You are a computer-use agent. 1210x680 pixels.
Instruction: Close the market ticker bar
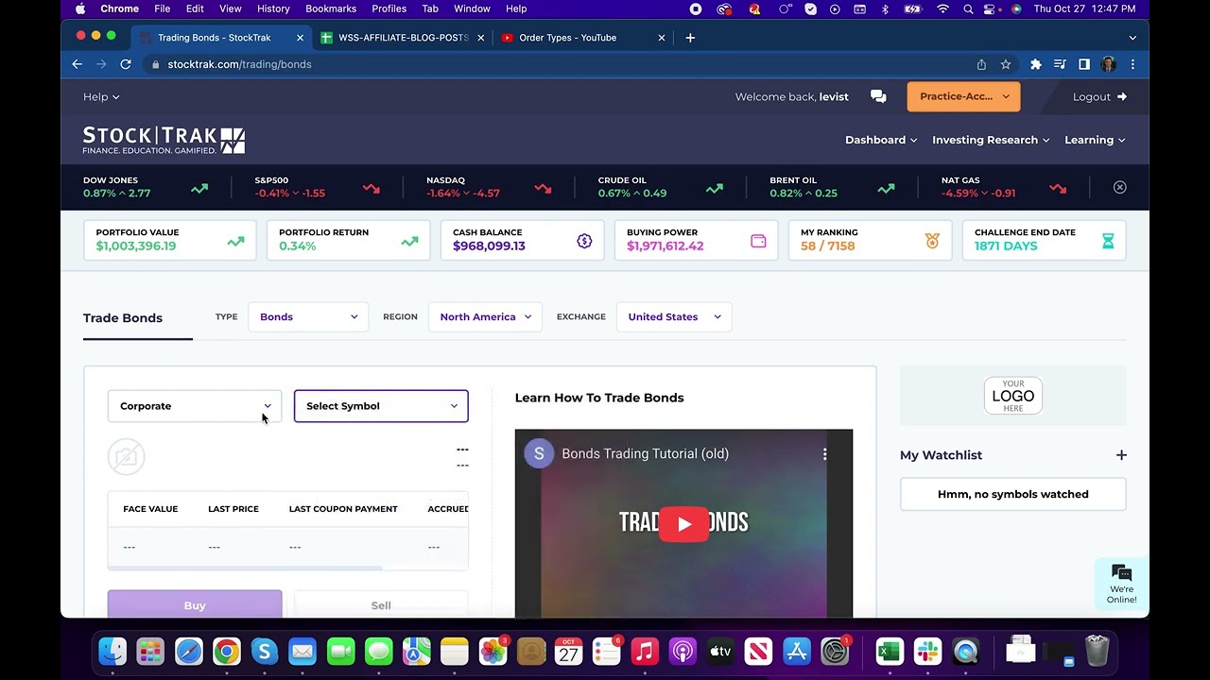tap(1119, 187)
